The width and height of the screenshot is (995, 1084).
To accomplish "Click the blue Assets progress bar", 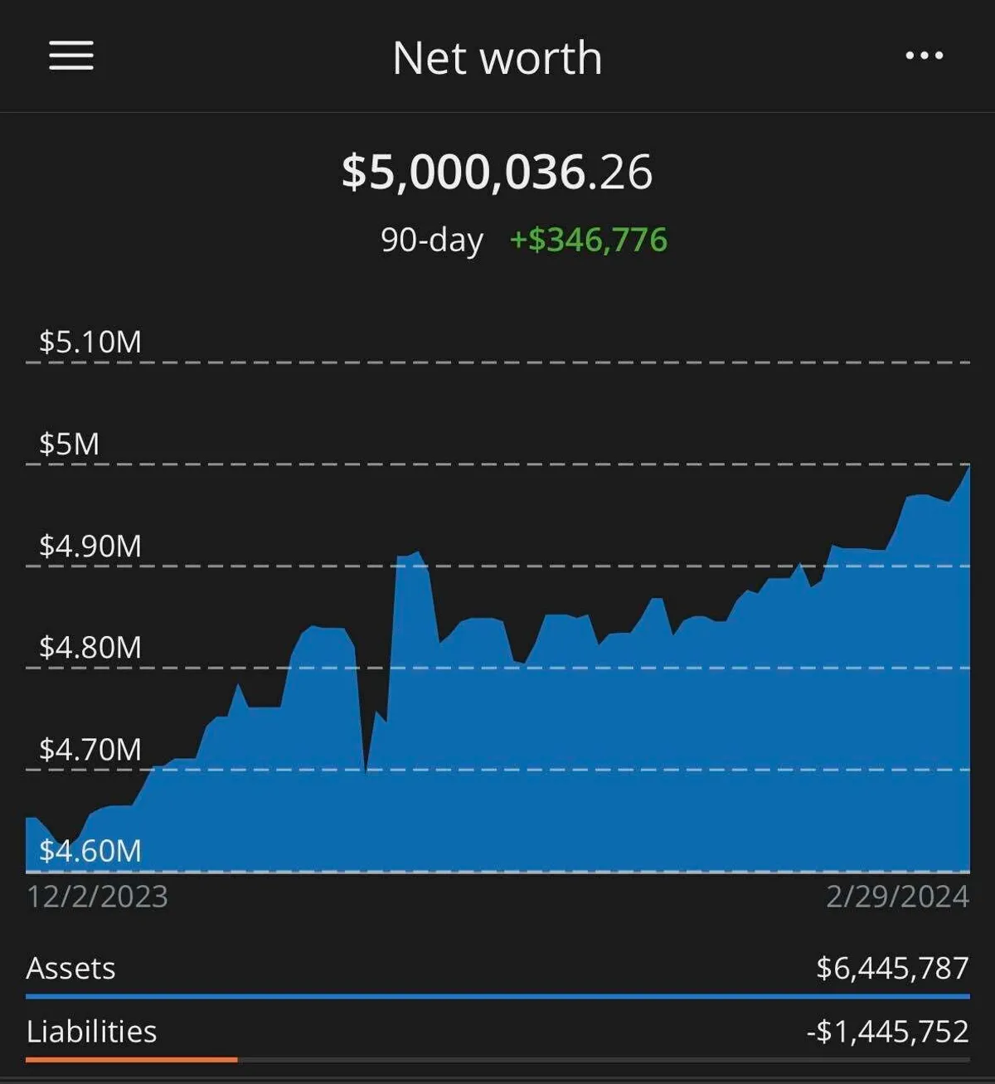I will click(x=498, y=996).
